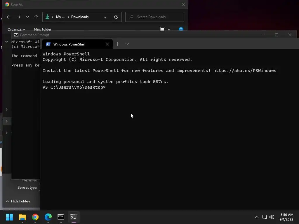Screen dimensions: 299x224
Task: Click the PS prompt line in PowerShell
Action: [74, 87]
